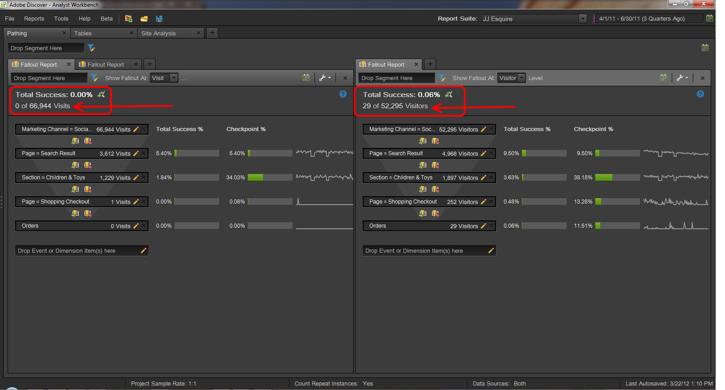This screenshot has height=390, width=725.
Task: Click the segment filter icon in right panel
Action: point(442,78)
